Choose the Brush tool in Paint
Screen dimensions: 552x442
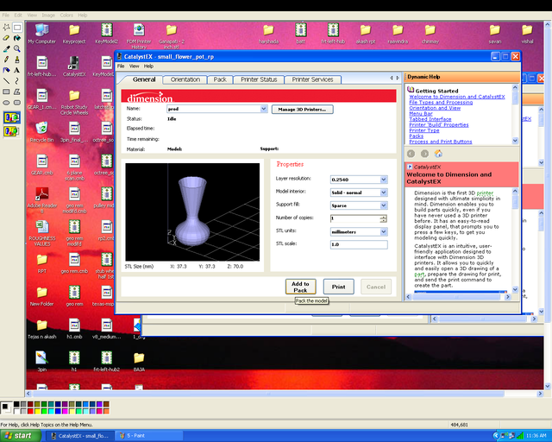[x=17, y=60]
